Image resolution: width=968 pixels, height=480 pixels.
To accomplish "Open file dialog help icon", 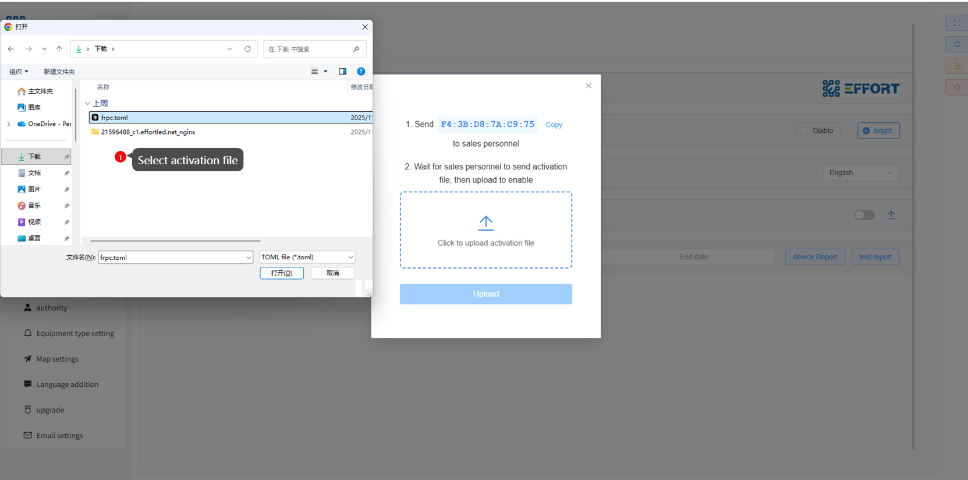I will [361, 72].
